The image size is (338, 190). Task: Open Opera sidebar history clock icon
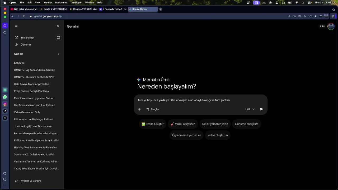click(5, 179)
